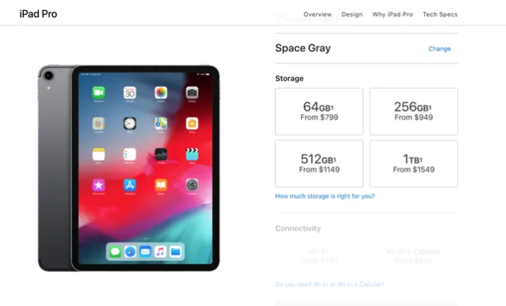Select the 64GB storage option
506x306 pixels.
[x=319, y=112]
